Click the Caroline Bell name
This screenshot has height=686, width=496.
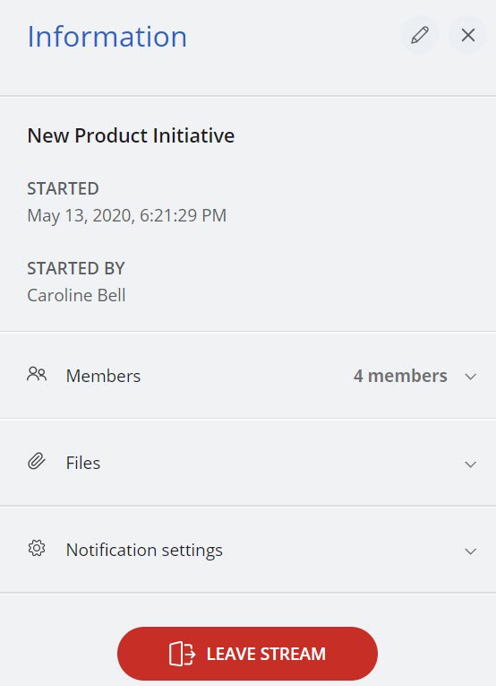coord(76,295)
